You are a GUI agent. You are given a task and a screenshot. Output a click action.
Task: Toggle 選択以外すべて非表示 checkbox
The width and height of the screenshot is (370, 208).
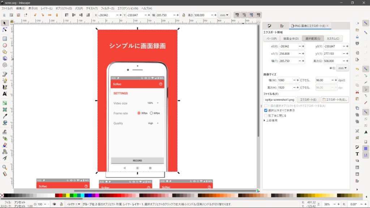[266, 110]
